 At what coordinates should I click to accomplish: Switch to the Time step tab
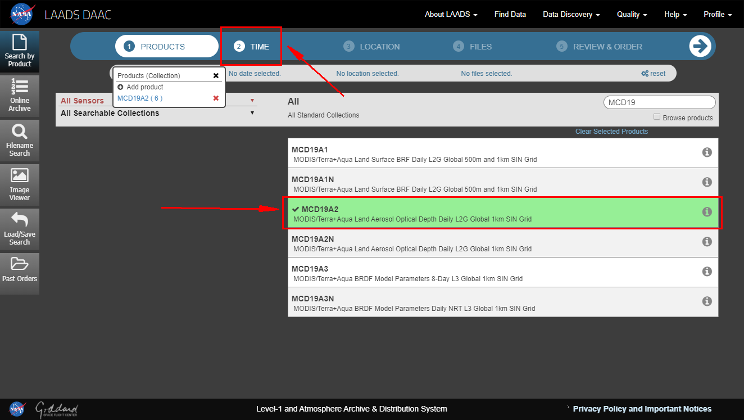252,47
